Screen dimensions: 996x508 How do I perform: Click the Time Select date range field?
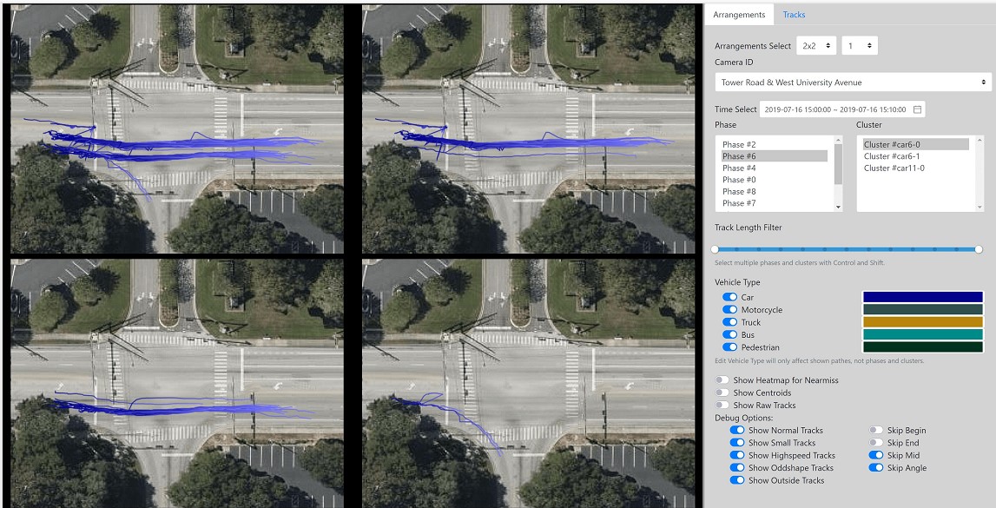834,109
